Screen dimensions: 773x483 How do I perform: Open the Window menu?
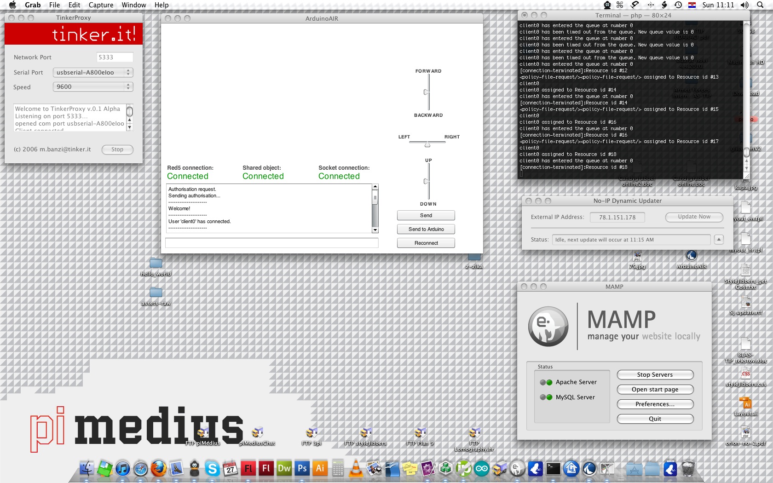[x=134, y=5]
